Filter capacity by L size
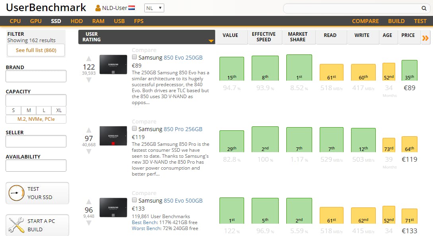Viewport: 433px width, 236px height. coord(44,110)
